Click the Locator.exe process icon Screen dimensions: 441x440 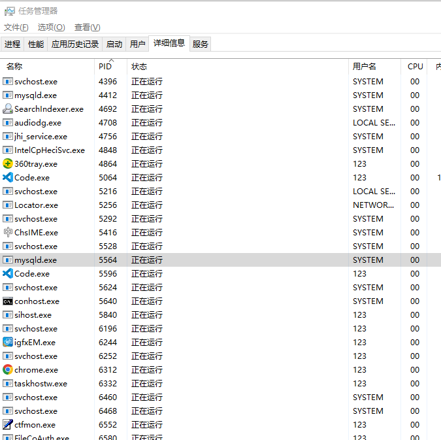[8, 205]
